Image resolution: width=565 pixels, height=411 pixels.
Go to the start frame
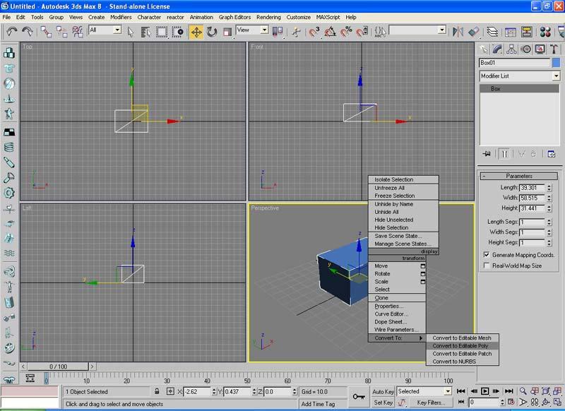click(461, 391)
